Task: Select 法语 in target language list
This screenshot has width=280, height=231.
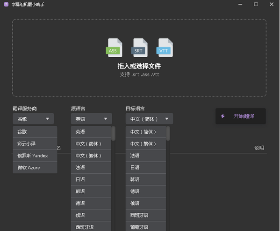Action: pos(146,156)
